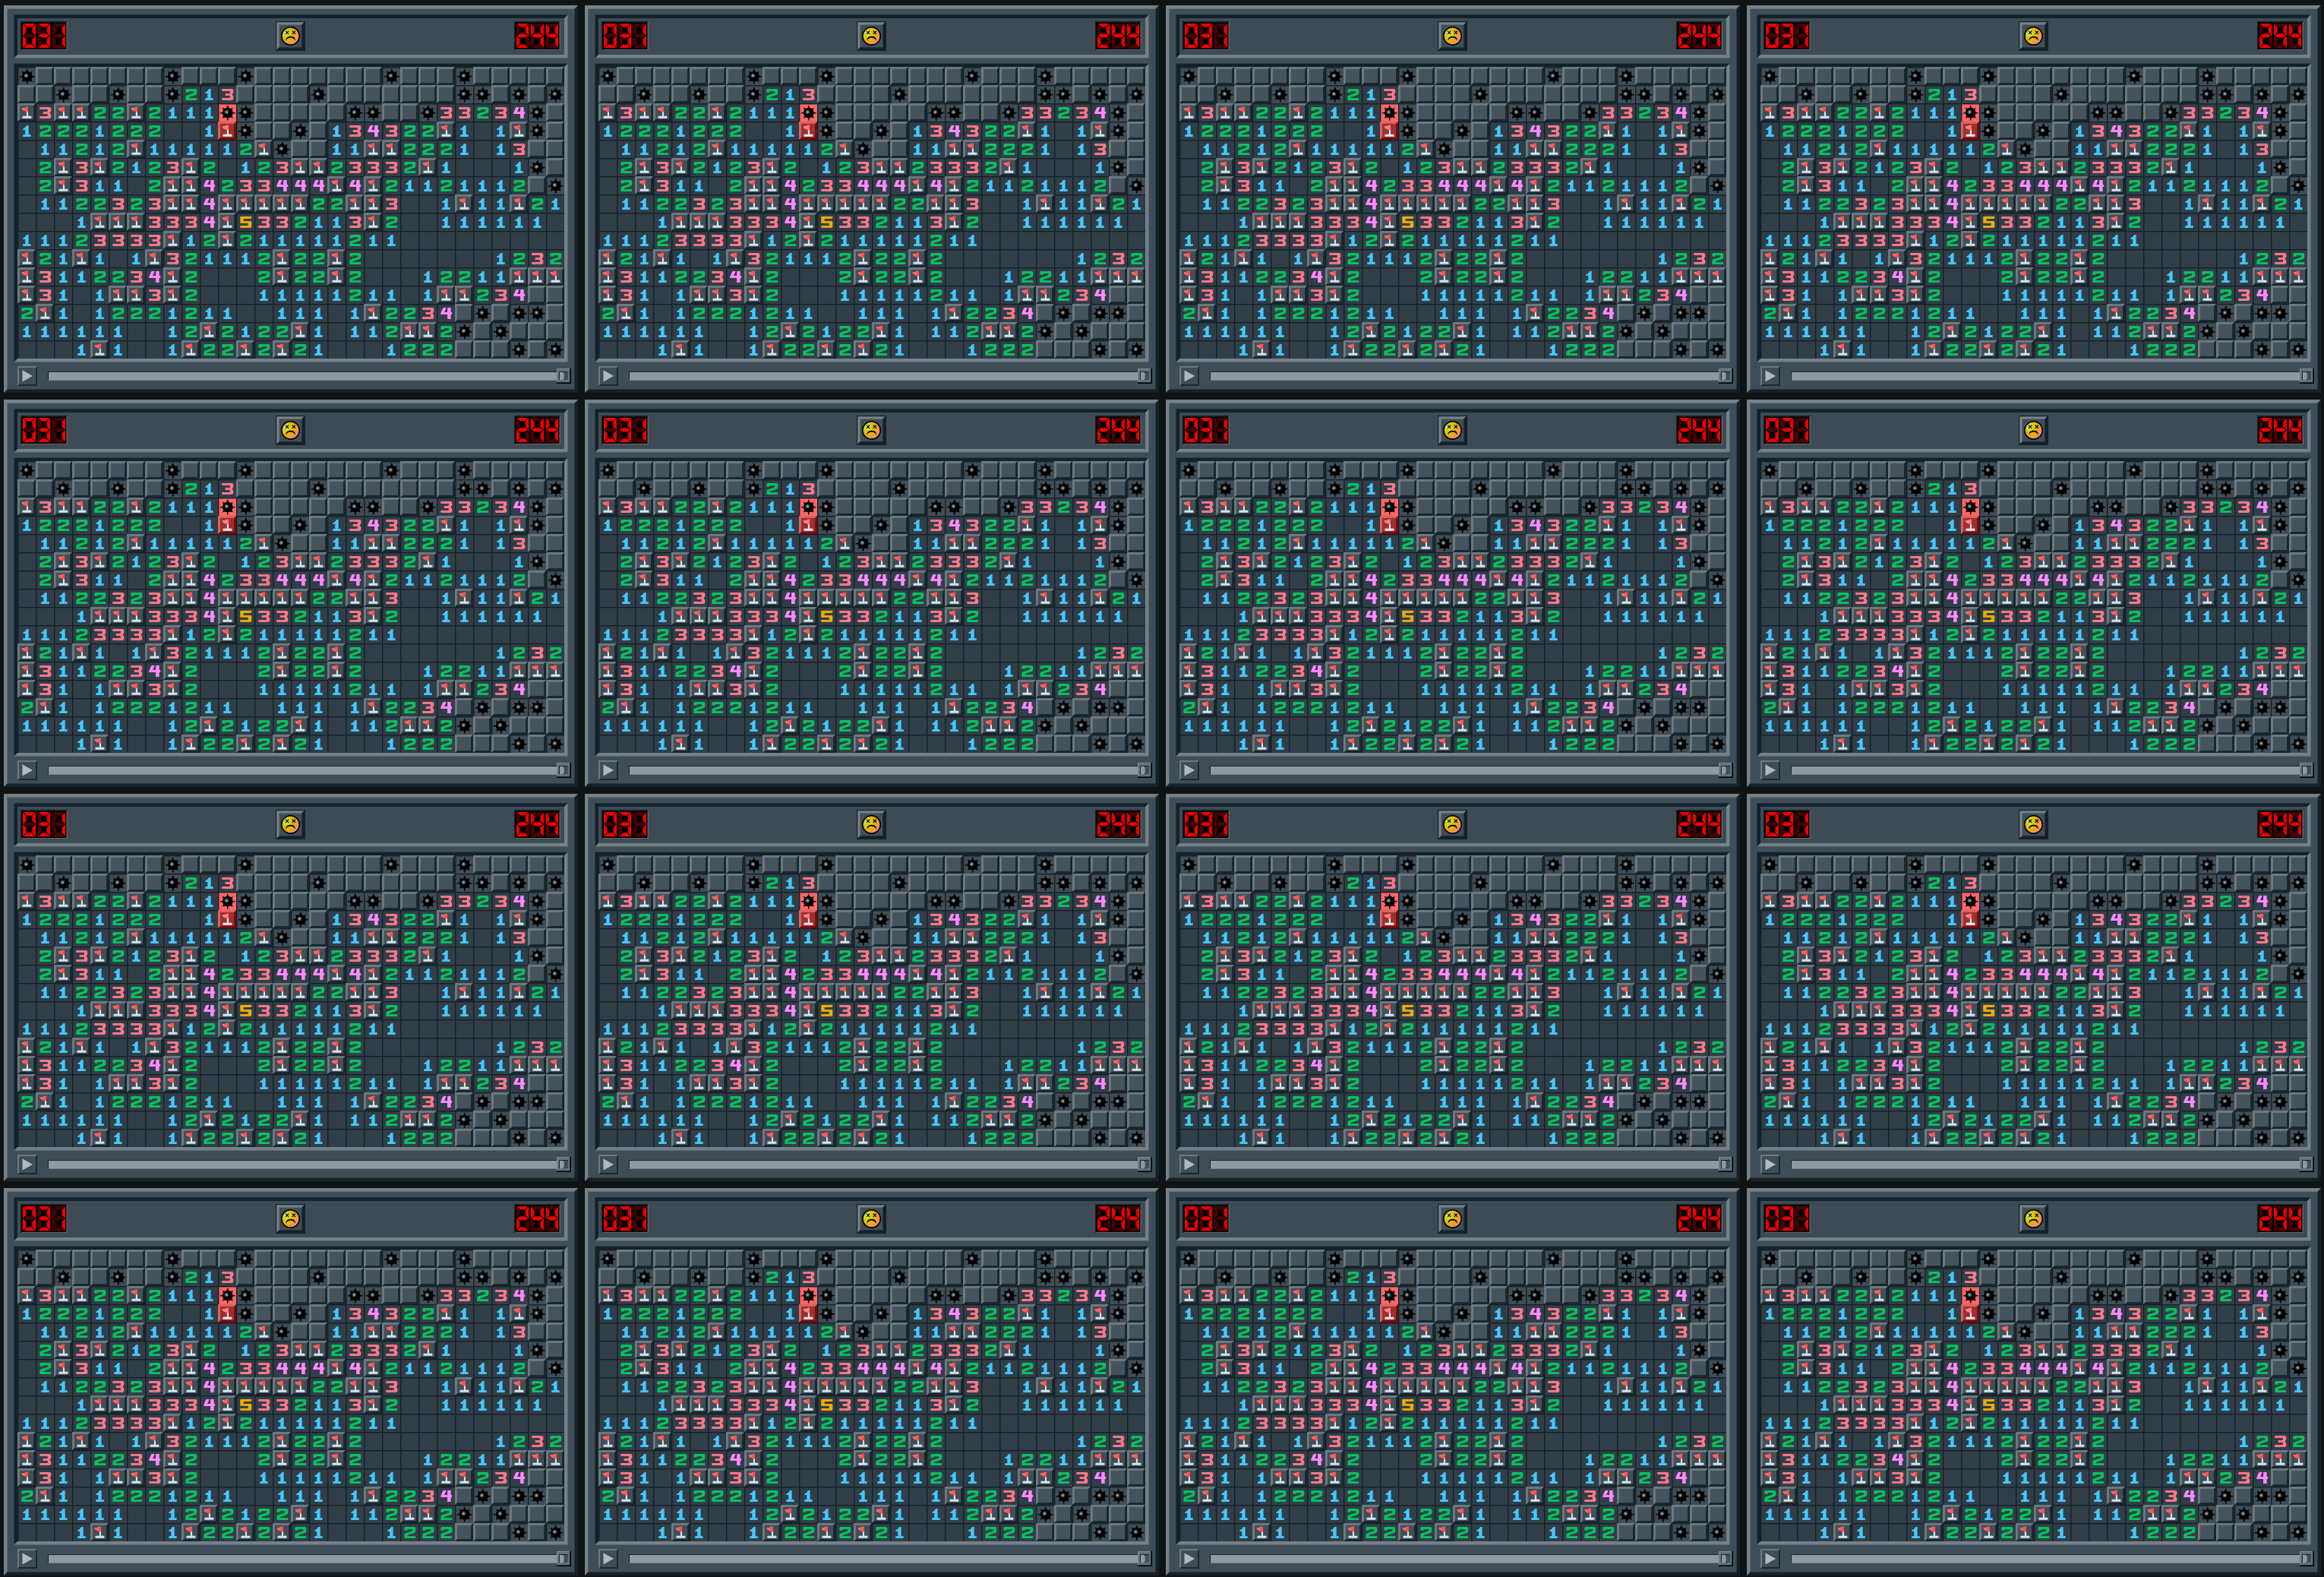This screenshot has height=1577, width=2324.
Task: Click replay slider handle, top-row second board
Action: pos(1144,376)
